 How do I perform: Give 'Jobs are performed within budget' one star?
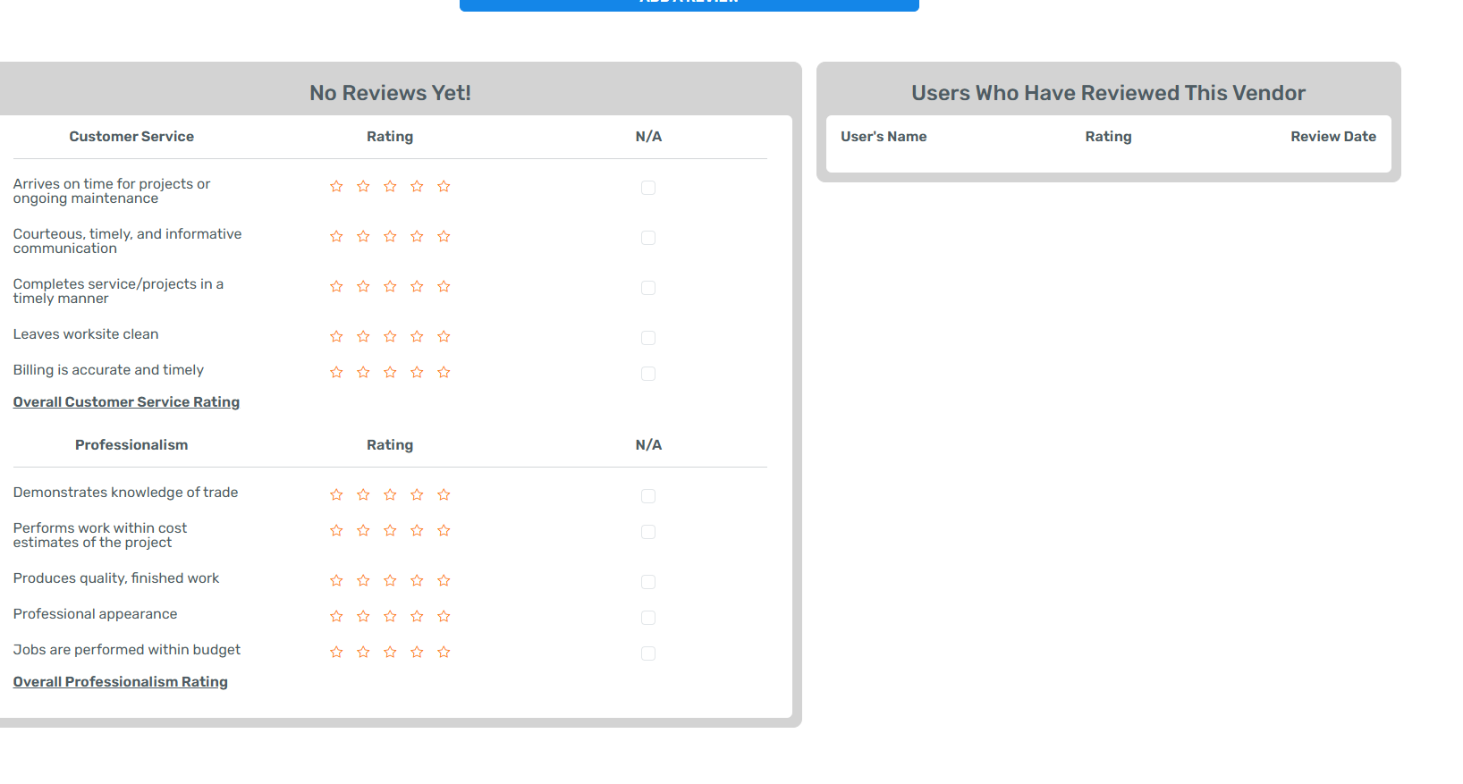tap(336, 652)
